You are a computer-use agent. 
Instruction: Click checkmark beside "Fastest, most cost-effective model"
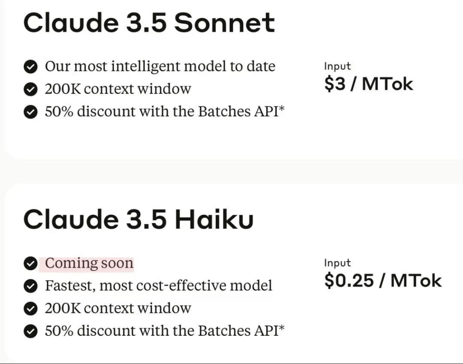30,286
